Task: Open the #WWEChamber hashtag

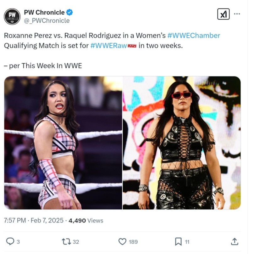Action: [194, 36]
